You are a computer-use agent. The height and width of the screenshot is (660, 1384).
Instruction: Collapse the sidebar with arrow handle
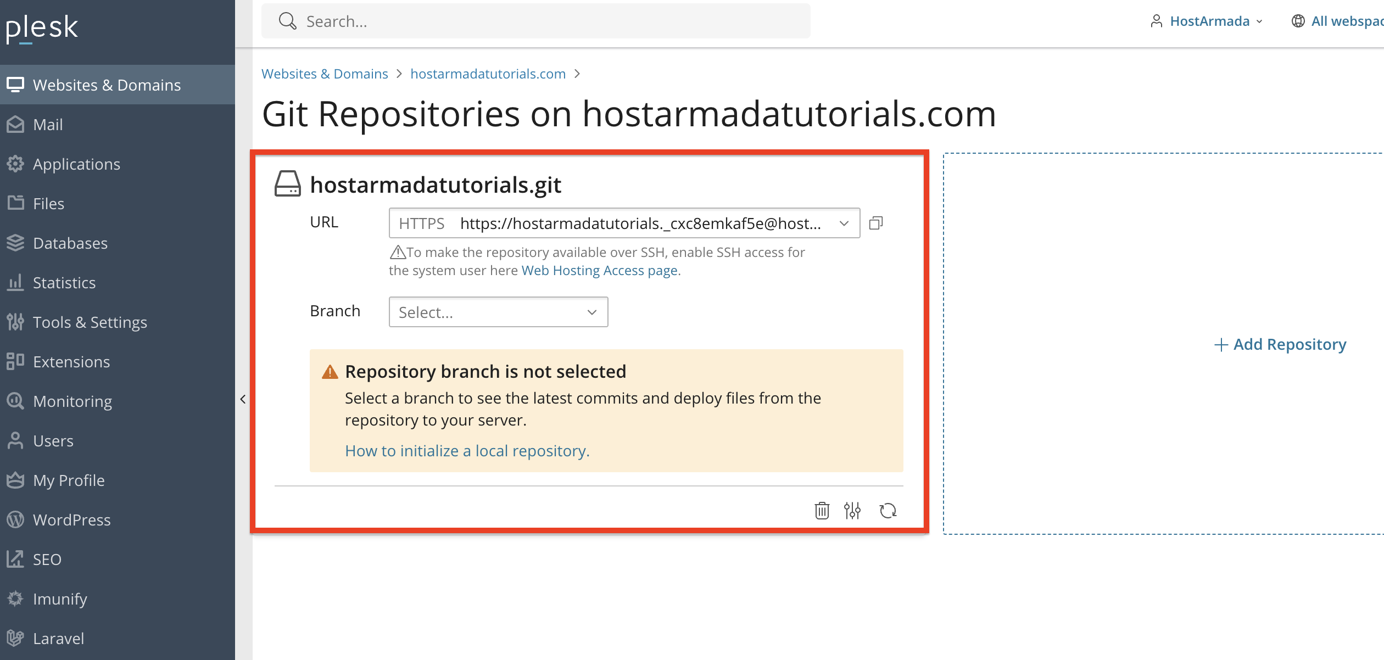243,399
